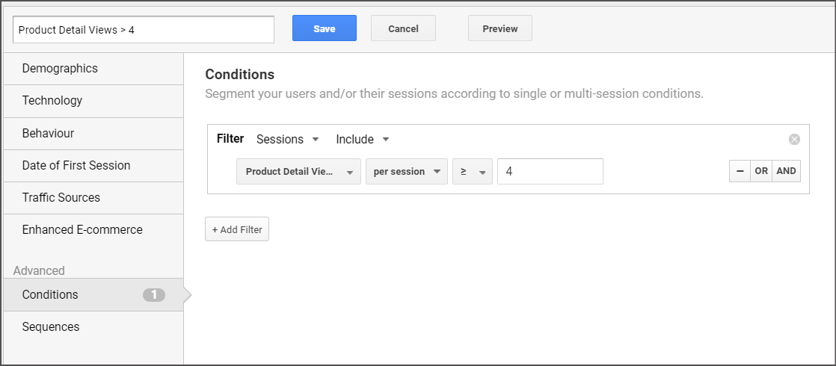
Task: Preview the segment
Action: click(500, 28)
